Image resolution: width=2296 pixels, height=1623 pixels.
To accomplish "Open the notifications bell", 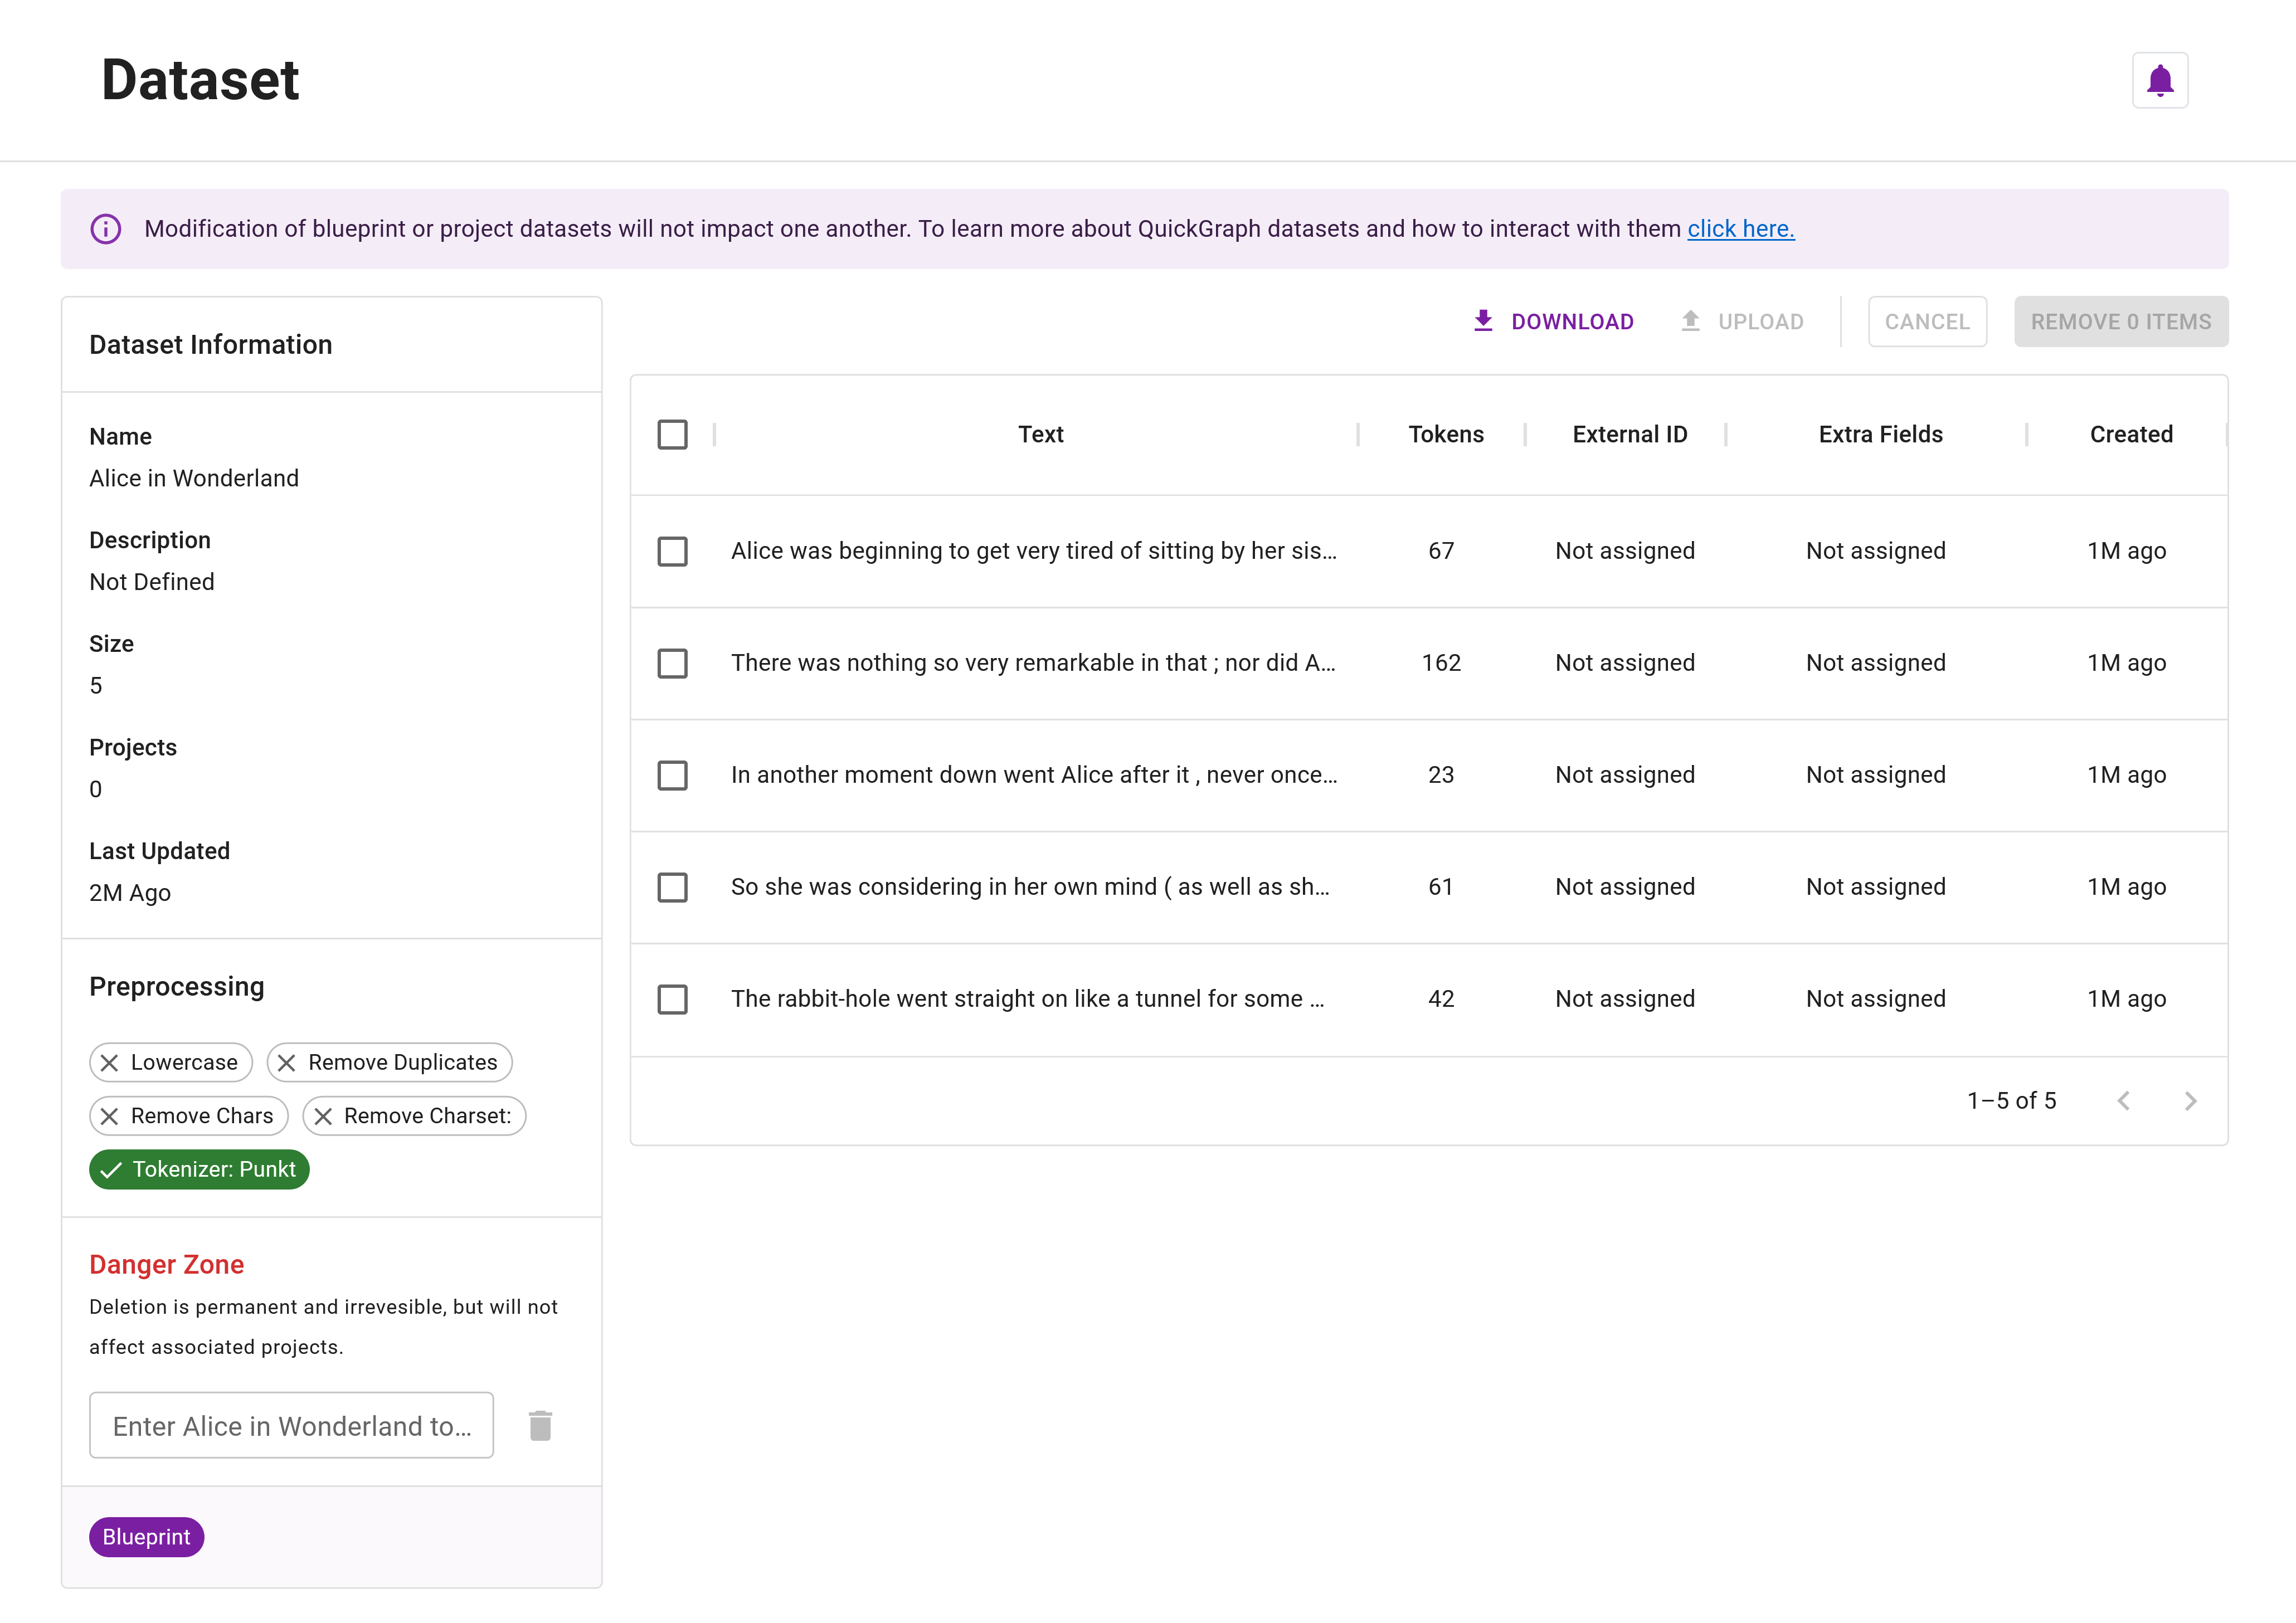I will pos(2159,79).
